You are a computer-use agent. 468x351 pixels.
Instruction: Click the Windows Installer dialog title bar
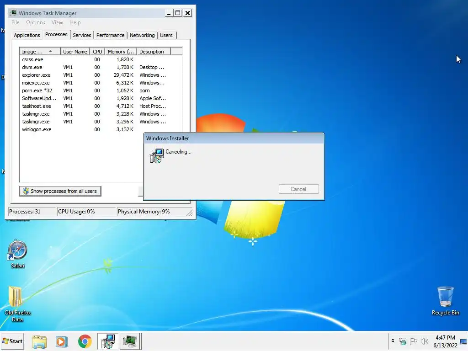234,138
